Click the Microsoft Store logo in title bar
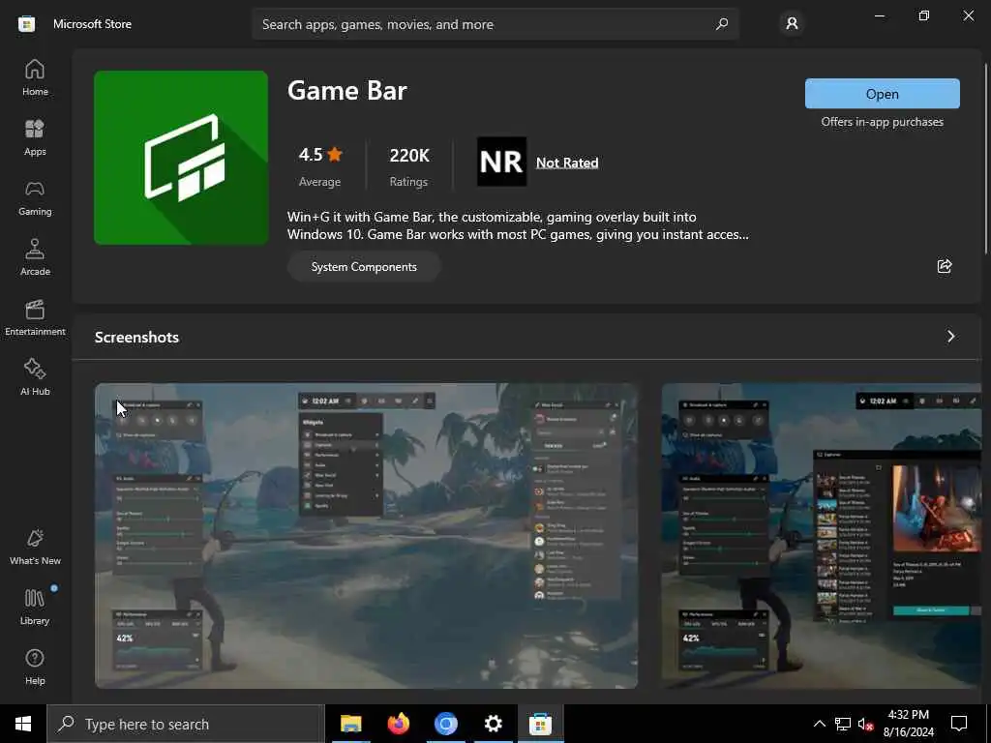Viewport: 991px width, 743px height. 26,24
